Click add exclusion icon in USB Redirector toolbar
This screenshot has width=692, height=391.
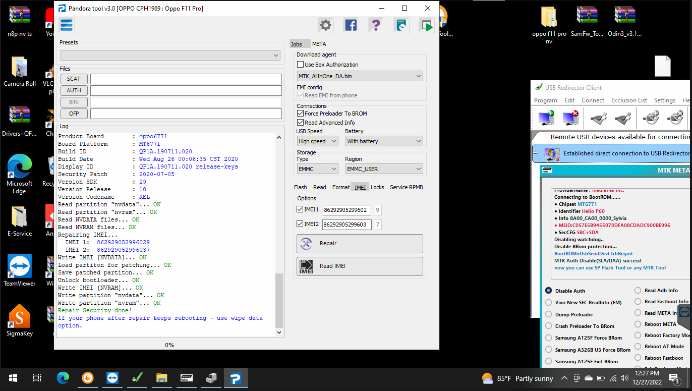pyautogui.click(x=651, y=119)
